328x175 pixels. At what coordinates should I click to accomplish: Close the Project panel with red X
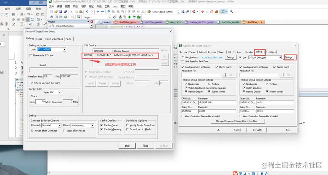click(x=92, y=22)
